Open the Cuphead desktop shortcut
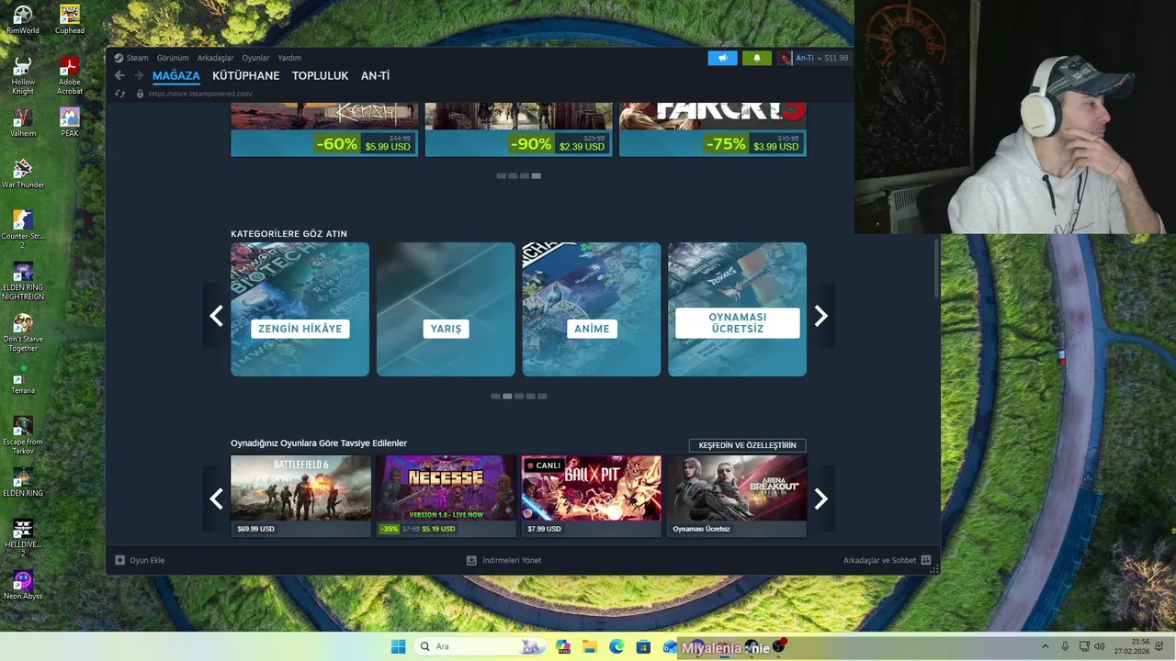Image resolution: width=1176 pixels, height=661 pixels. (x=70, y=19)
